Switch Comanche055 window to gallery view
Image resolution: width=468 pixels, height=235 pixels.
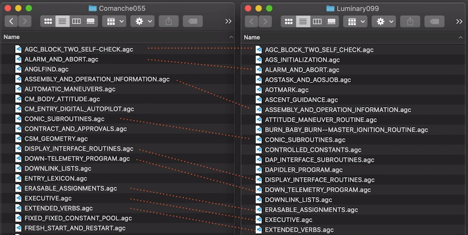point(90,21)
